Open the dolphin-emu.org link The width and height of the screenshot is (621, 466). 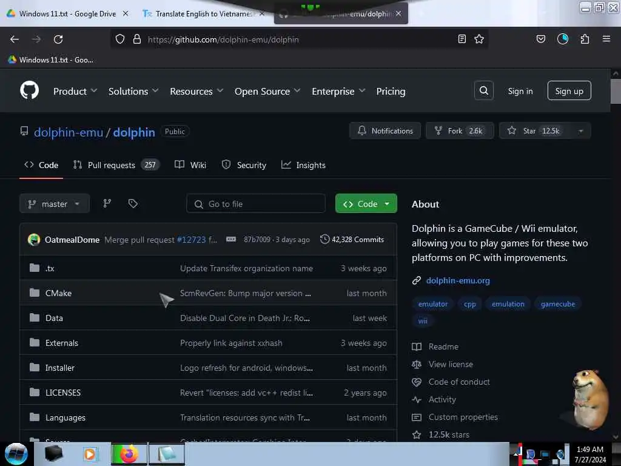coord(458,280)
